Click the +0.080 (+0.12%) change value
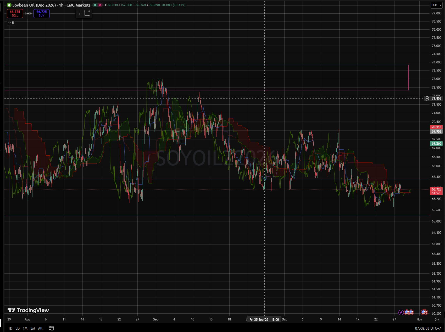Image resolution: width=445 pixels, height=332 pixels. (x=173, y=5)
